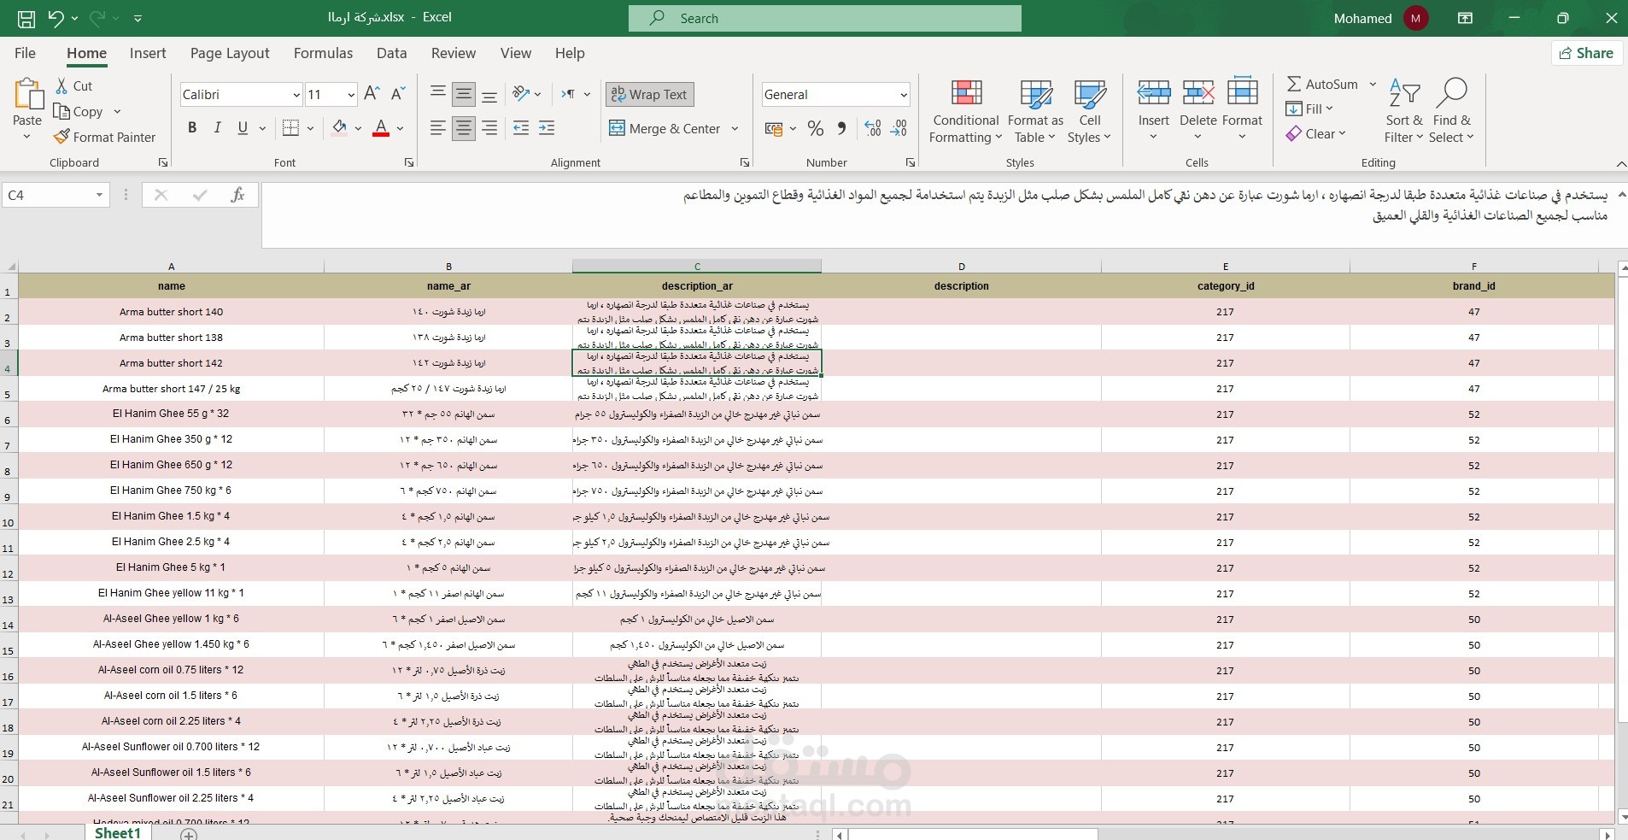Open Find & Select options

1452,112
